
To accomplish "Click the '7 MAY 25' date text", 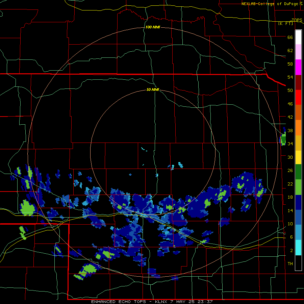I will coord(182,302).
